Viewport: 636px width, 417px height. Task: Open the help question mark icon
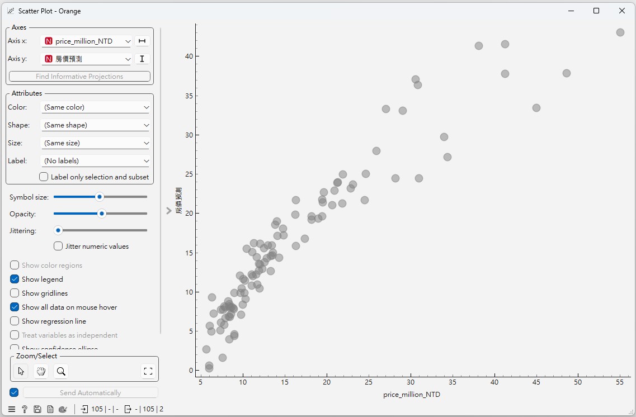click(25, 409)
